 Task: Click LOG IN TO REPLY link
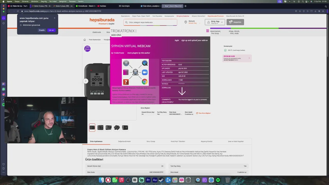168,102
